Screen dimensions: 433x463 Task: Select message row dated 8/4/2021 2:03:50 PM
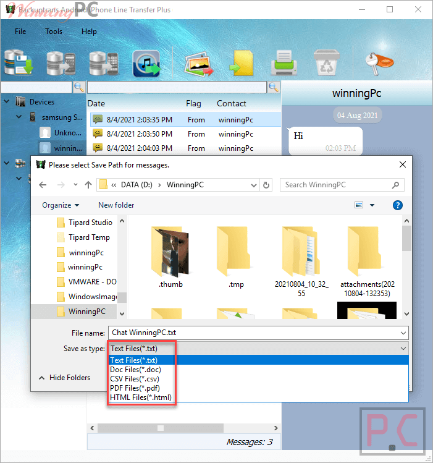[185, 134]
